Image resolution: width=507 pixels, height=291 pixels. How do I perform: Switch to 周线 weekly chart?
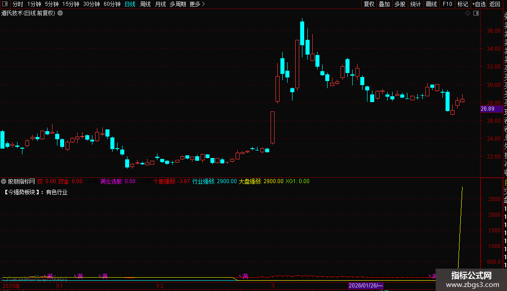(x=145, y=4)
